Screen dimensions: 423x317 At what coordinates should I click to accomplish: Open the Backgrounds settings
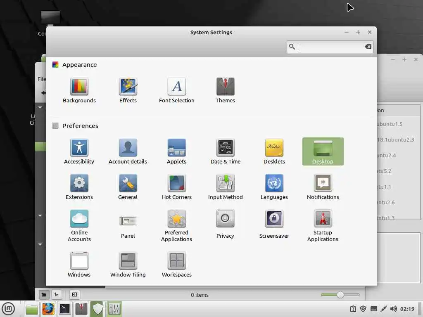click(x=79, y=90)
